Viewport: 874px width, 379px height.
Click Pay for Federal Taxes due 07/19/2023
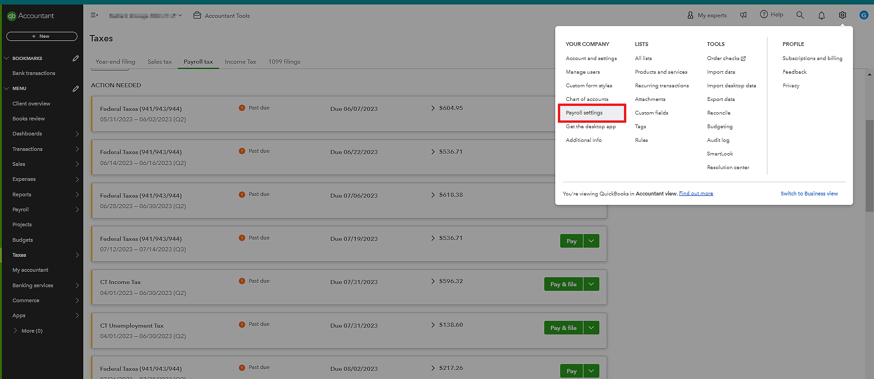coord(572,241)
